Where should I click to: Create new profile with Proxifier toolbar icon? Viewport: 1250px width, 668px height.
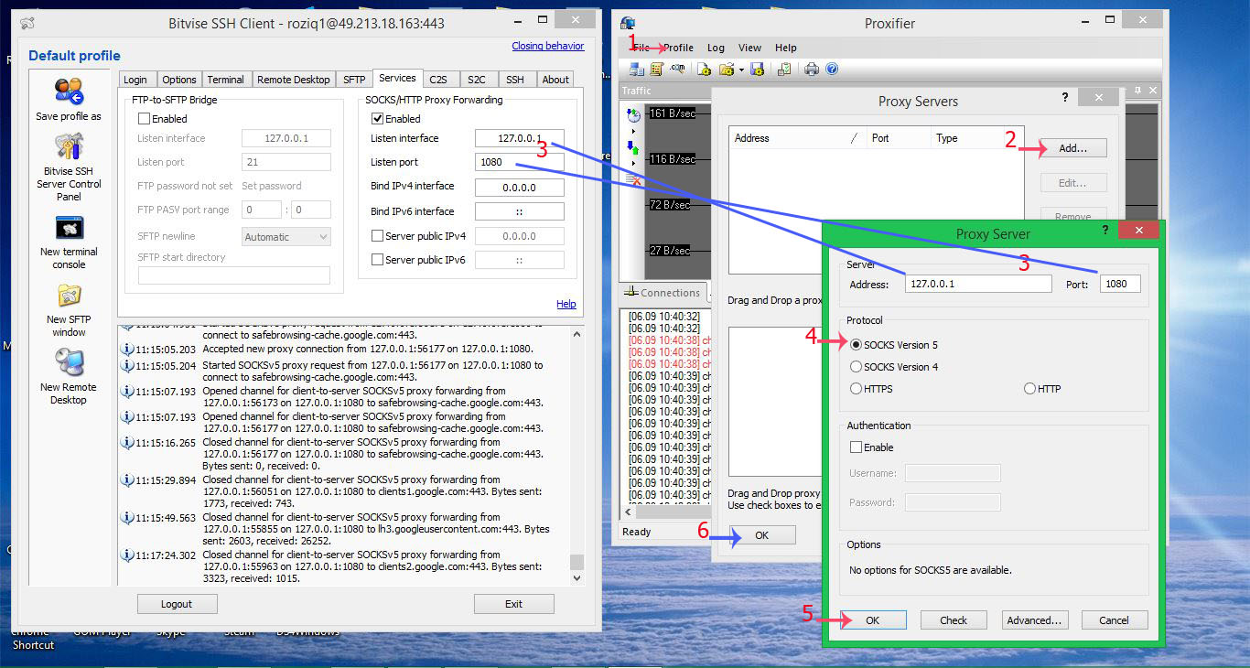[x=704, y=69]
